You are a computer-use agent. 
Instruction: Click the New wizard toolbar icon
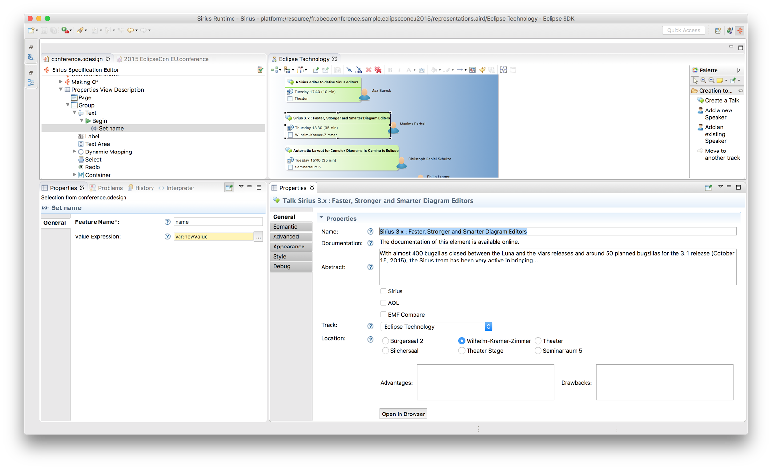point(31,30)
